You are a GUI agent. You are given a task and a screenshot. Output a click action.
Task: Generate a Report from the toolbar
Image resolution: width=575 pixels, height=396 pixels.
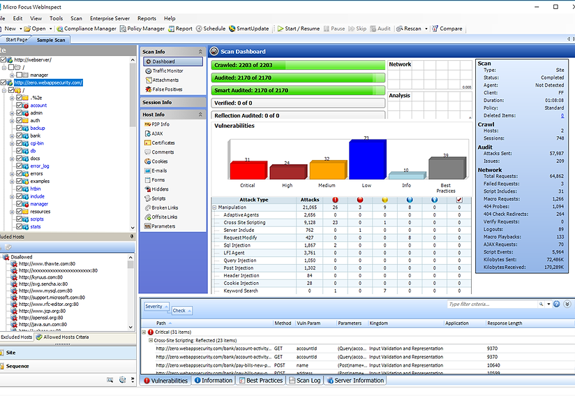point(180,29)
